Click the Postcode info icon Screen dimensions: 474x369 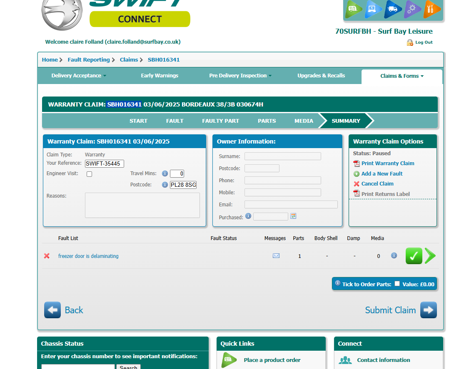[x=165, y=185]
